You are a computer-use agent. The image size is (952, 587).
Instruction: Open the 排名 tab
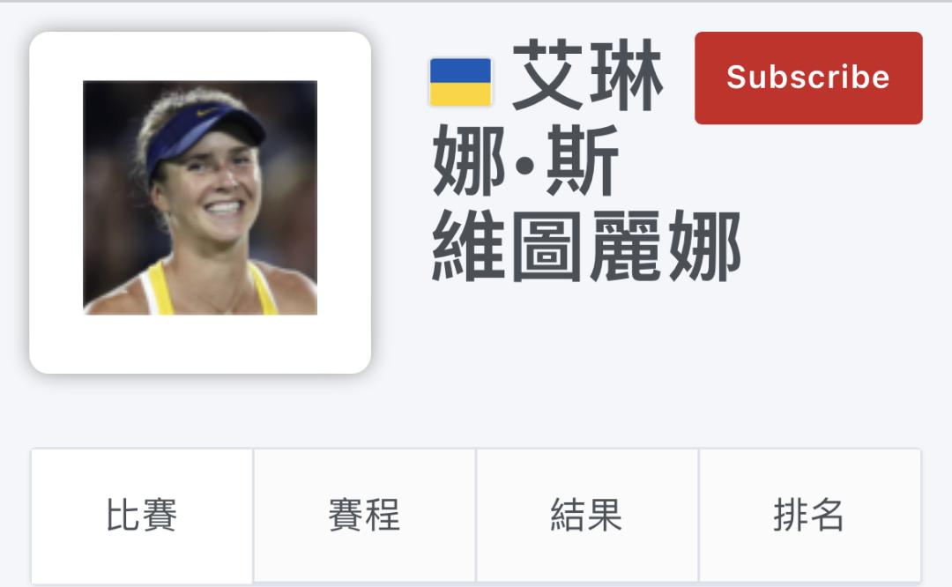coord(809,516)
